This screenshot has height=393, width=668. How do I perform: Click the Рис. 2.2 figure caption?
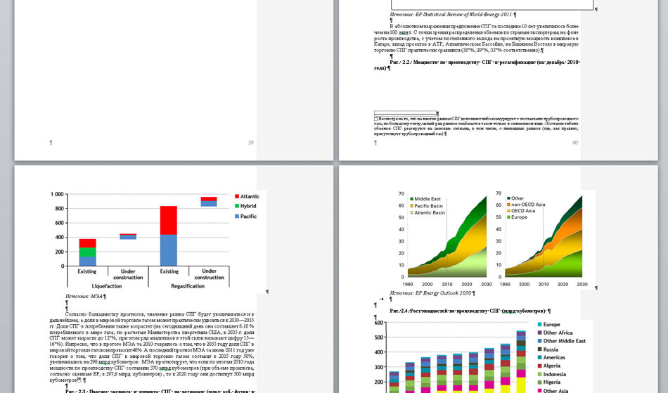point(478,65)
